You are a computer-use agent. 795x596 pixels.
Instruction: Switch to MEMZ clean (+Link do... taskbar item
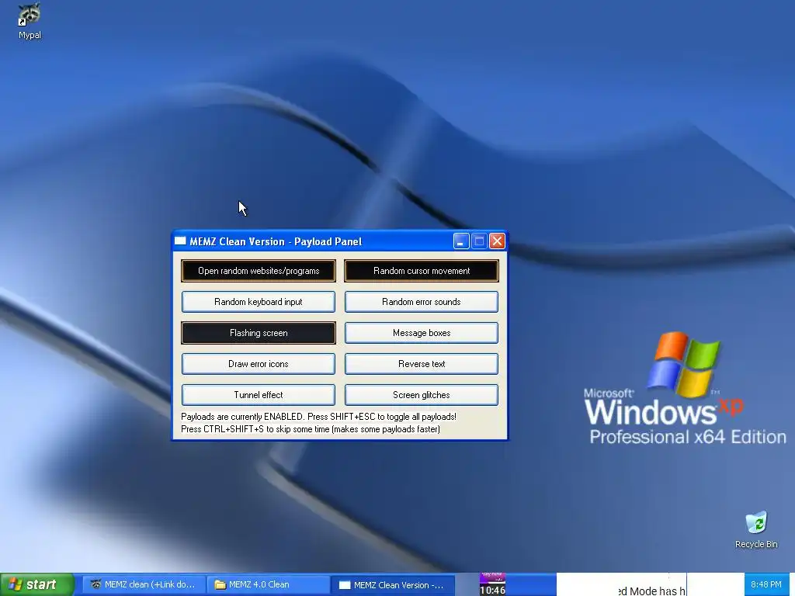pyautogui.click(x=143, y=584)
